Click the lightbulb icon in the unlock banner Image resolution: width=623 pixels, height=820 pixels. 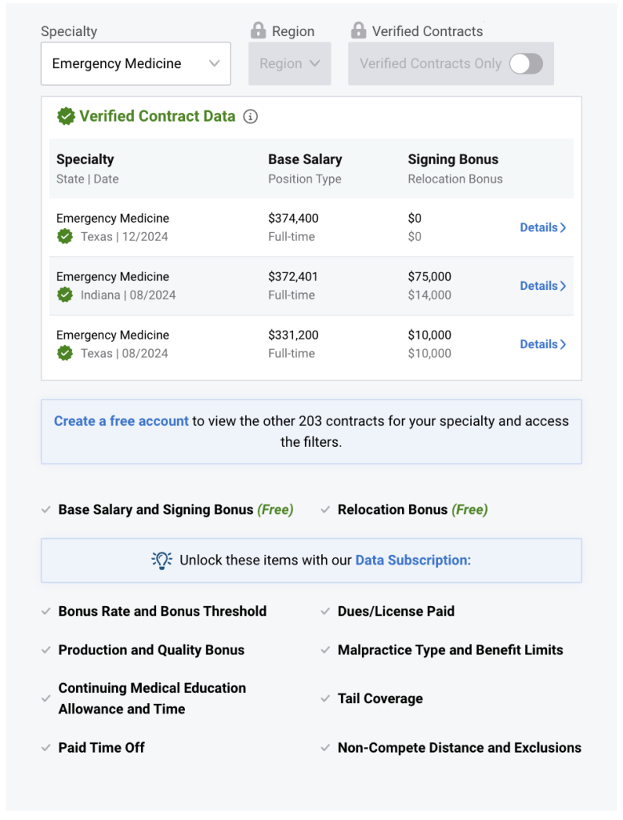[x=163, y=561]
